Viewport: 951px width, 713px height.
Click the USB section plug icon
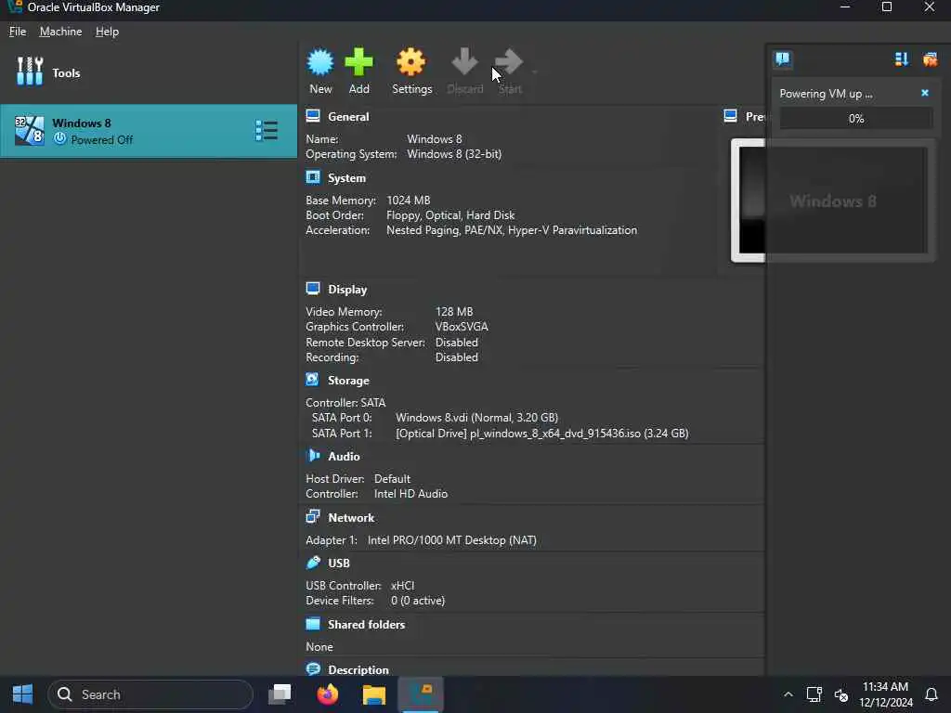pos(313,562)
